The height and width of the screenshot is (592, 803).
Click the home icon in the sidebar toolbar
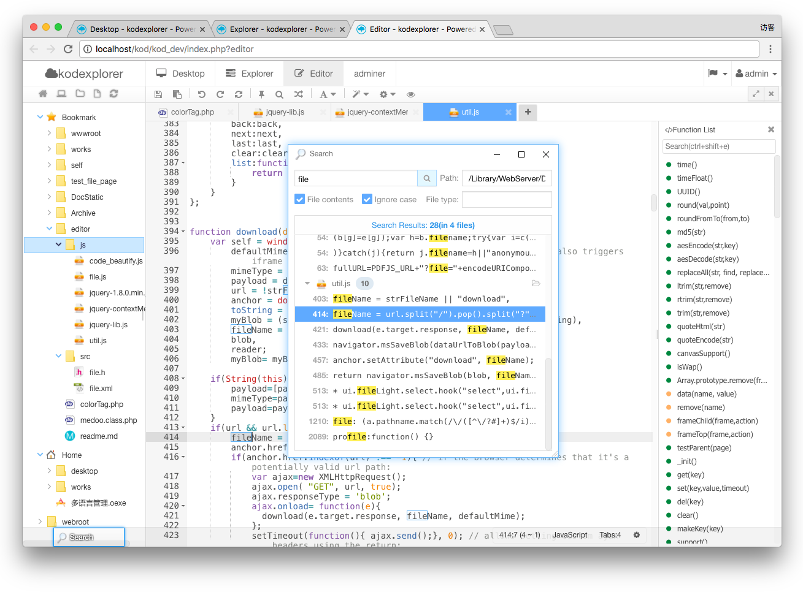tap(43, 94)
